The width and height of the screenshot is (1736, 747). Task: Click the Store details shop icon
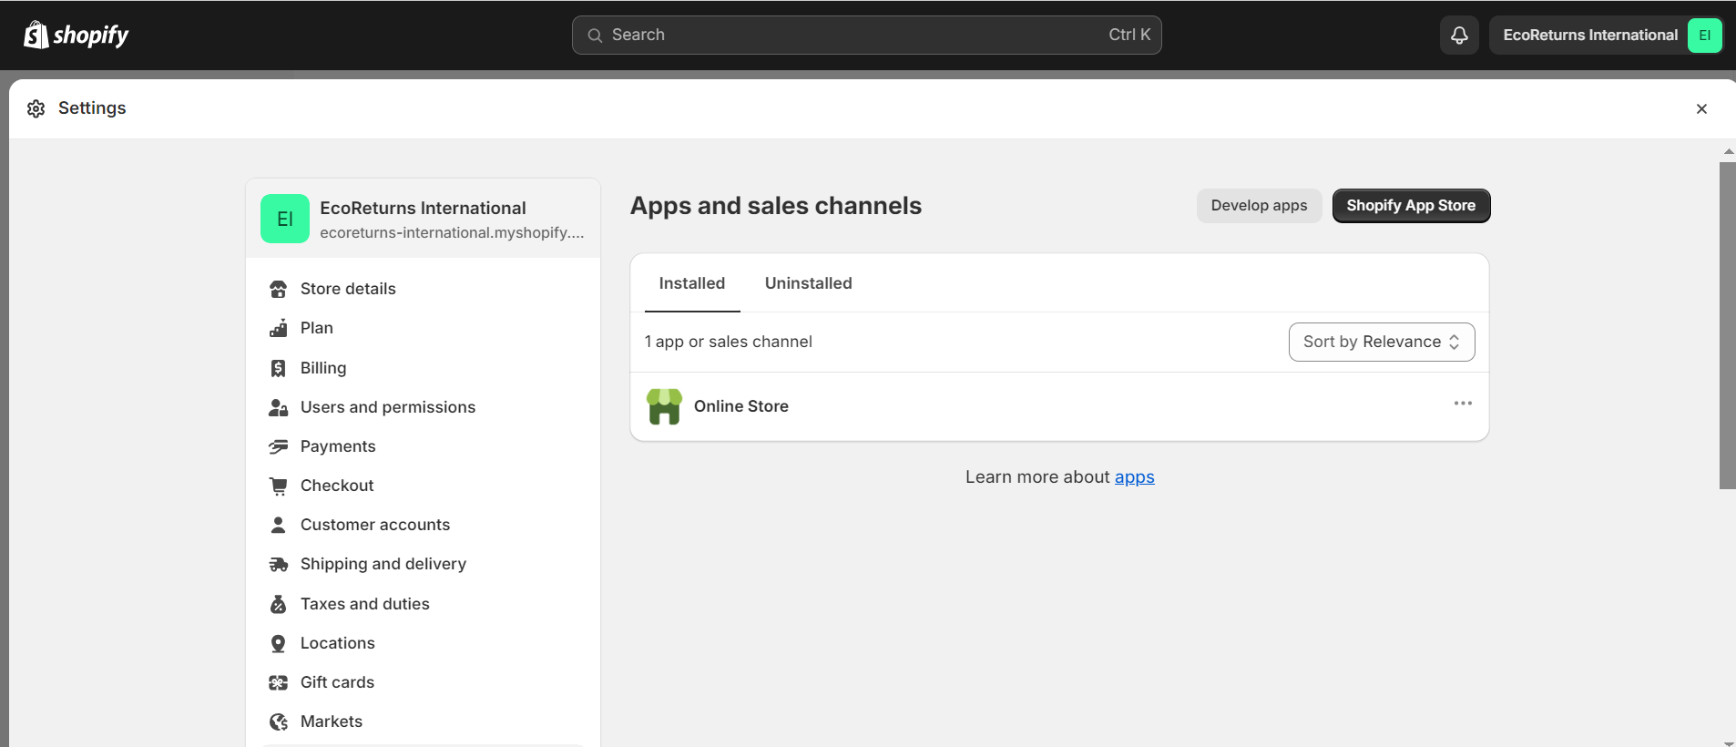click(279, 290)
